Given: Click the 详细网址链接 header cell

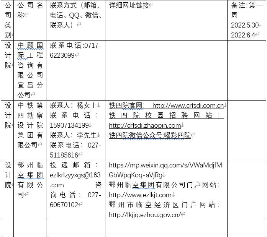Looking at the screenshot, I should [131, 5].
